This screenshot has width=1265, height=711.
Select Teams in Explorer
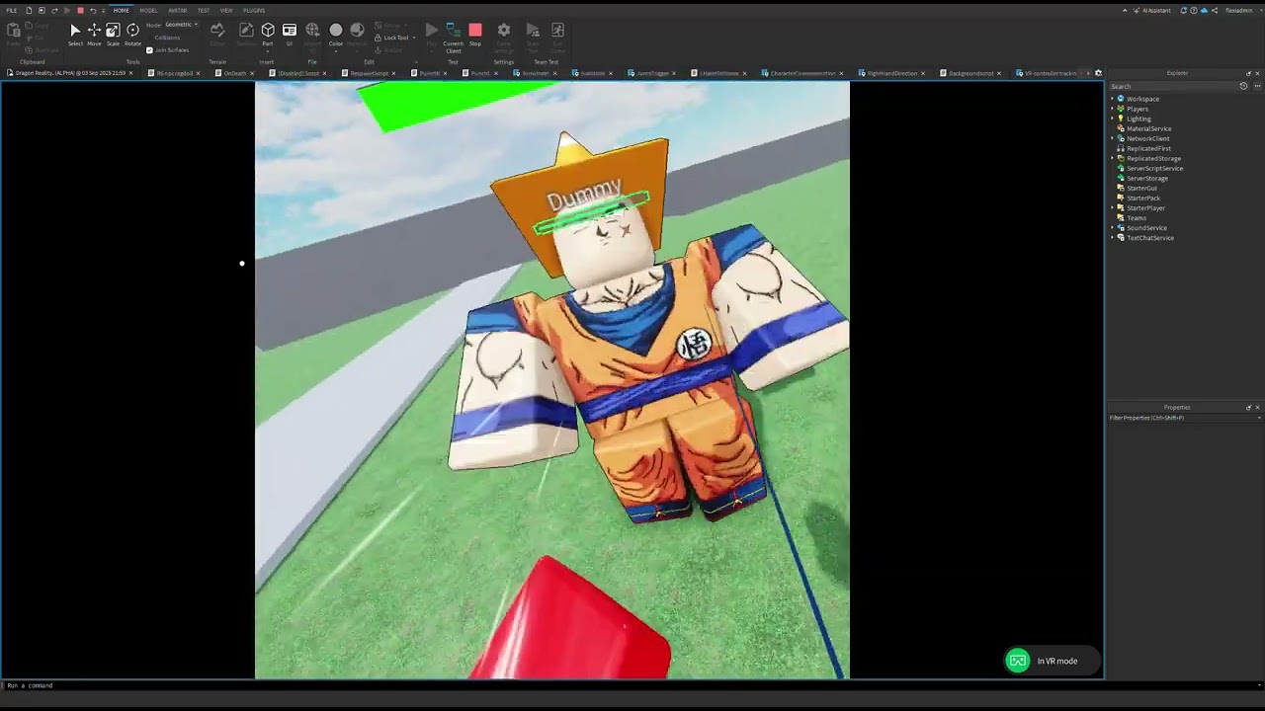(x=1137, y=217)
